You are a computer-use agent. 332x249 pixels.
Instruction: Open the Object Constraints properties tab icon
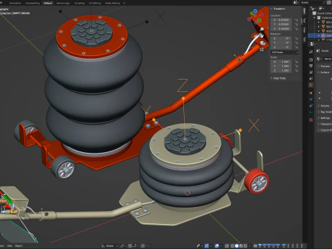311,105
